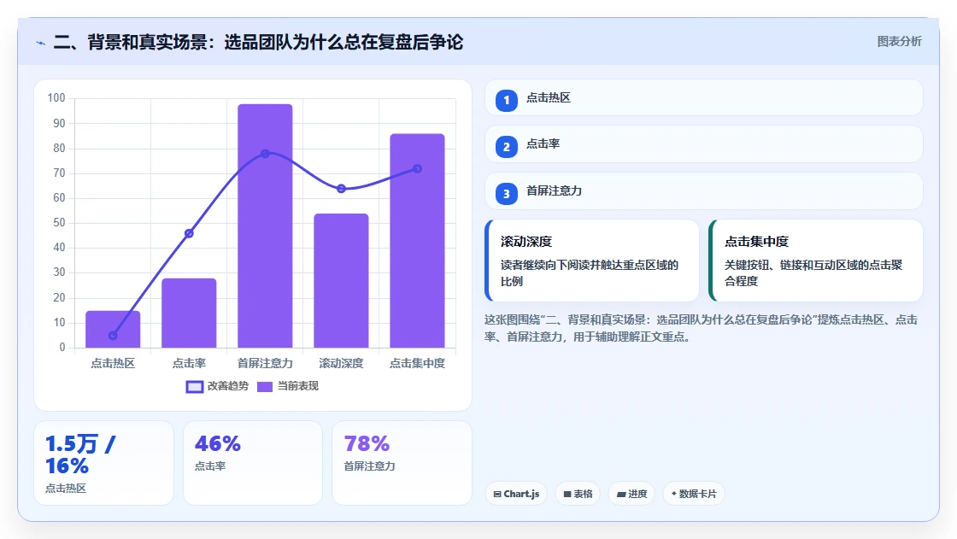This screenshot has width=957, height=539.
Task: Click the 数据卡片 tag
Action: pos(693,494)
